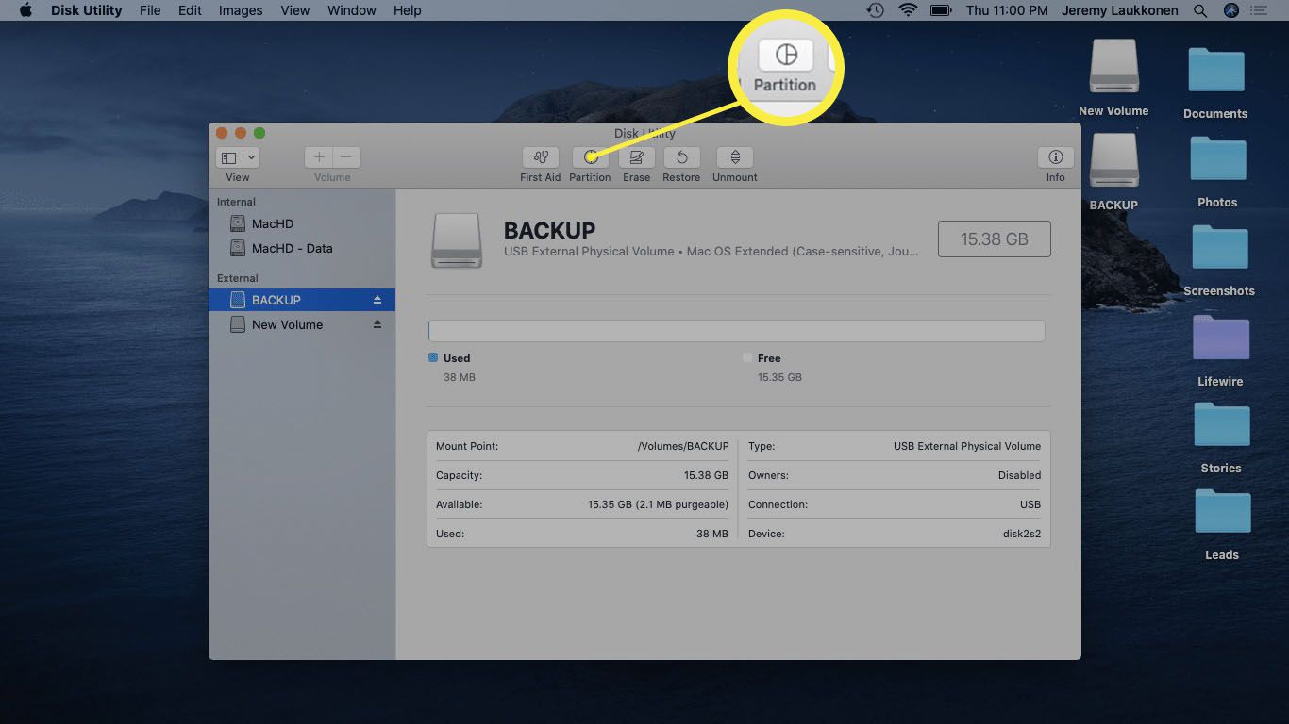Click the 15.38 GB capacity box
The image size is (1289, 724).
coord(995,239)
